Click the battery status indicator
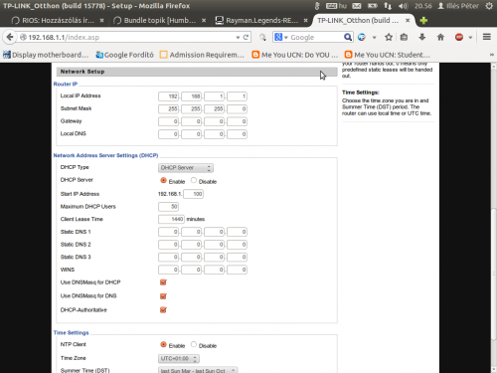Viewport: 497px width, 373px height. point(373,6)
